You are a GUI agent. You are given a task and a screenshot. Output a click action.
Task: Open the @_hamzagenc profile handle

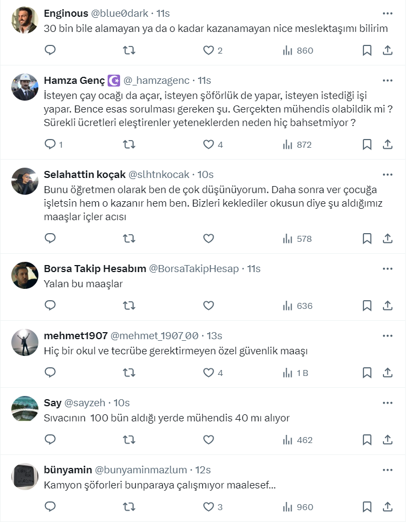157,81
